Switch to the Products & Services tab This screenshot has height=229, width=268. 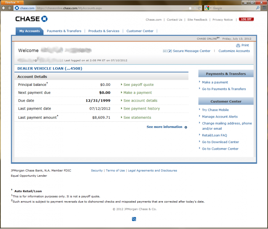[104, 31]
